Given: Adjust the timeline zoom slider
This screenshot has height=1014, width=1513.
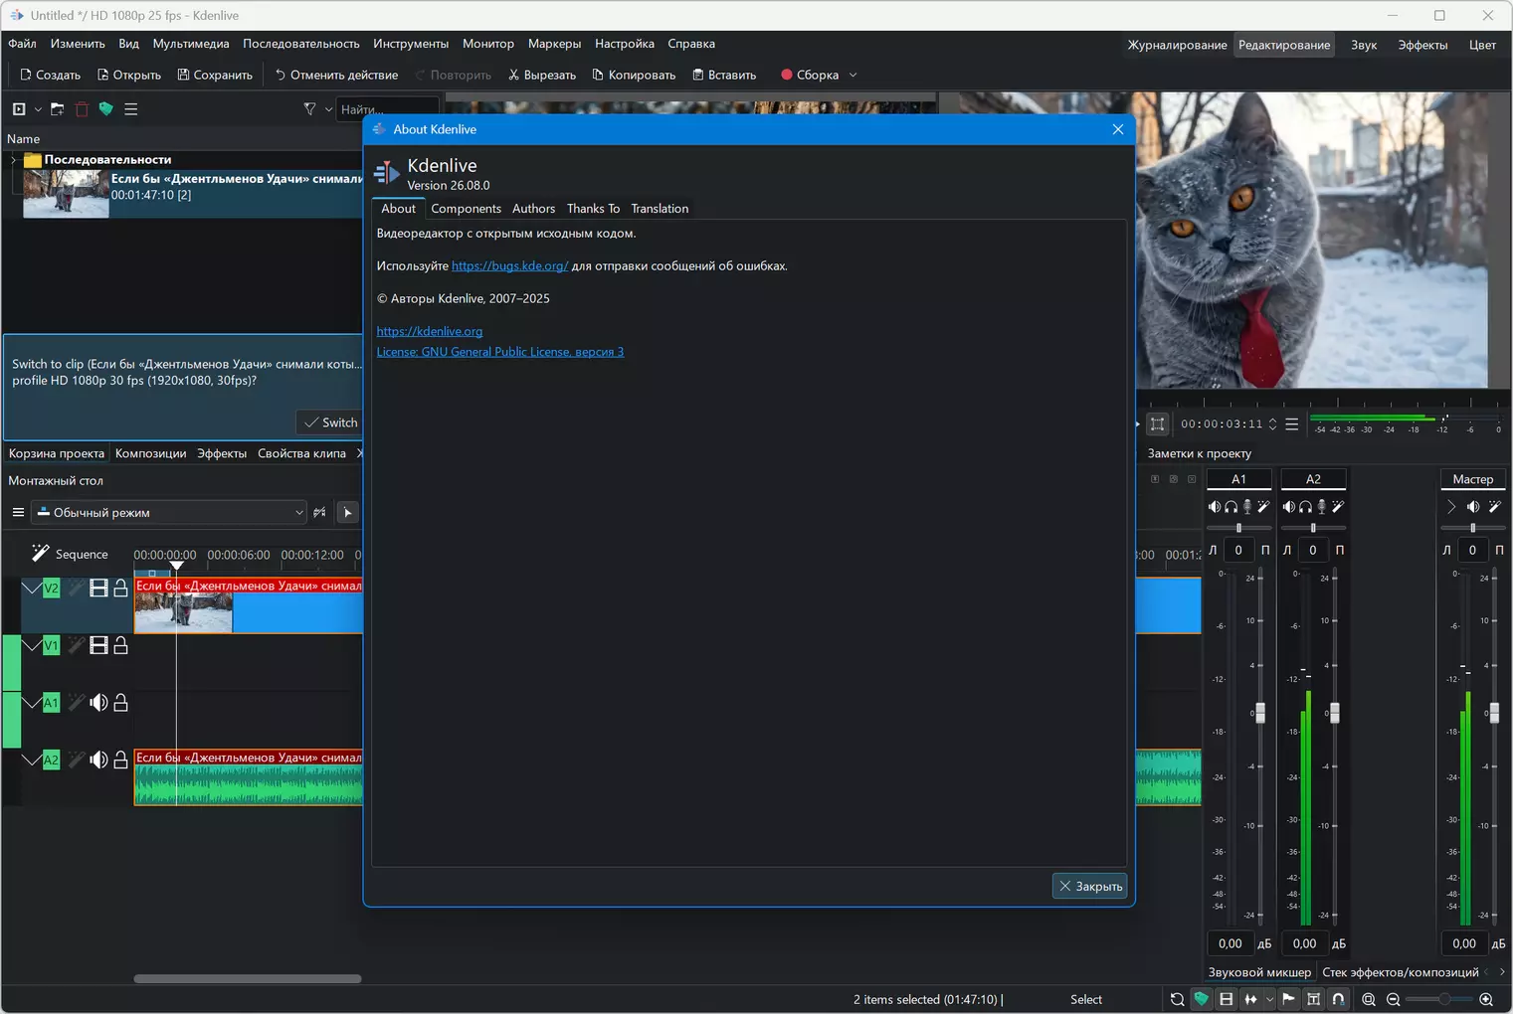Looking at the screenshot, I should [1440, 999].
